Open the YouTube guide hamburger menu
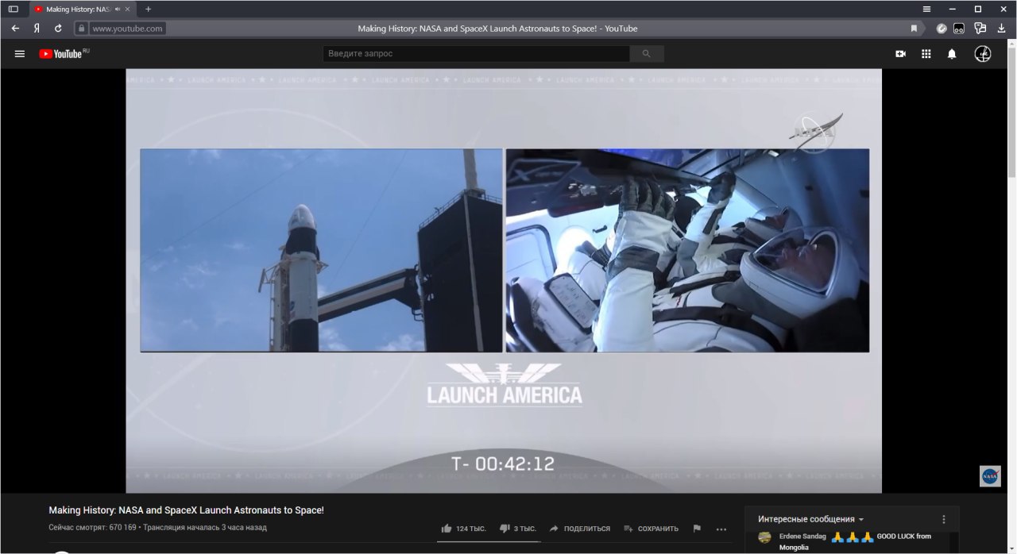The width and height of the screenshot is (1017, 554). pyautogui.click(x=20, y=54)
